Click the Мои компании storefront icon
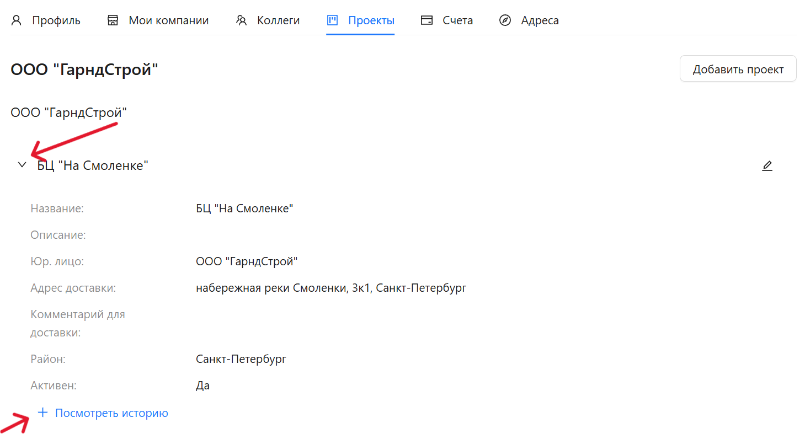The image size is (805, 439). coord(113,20)
